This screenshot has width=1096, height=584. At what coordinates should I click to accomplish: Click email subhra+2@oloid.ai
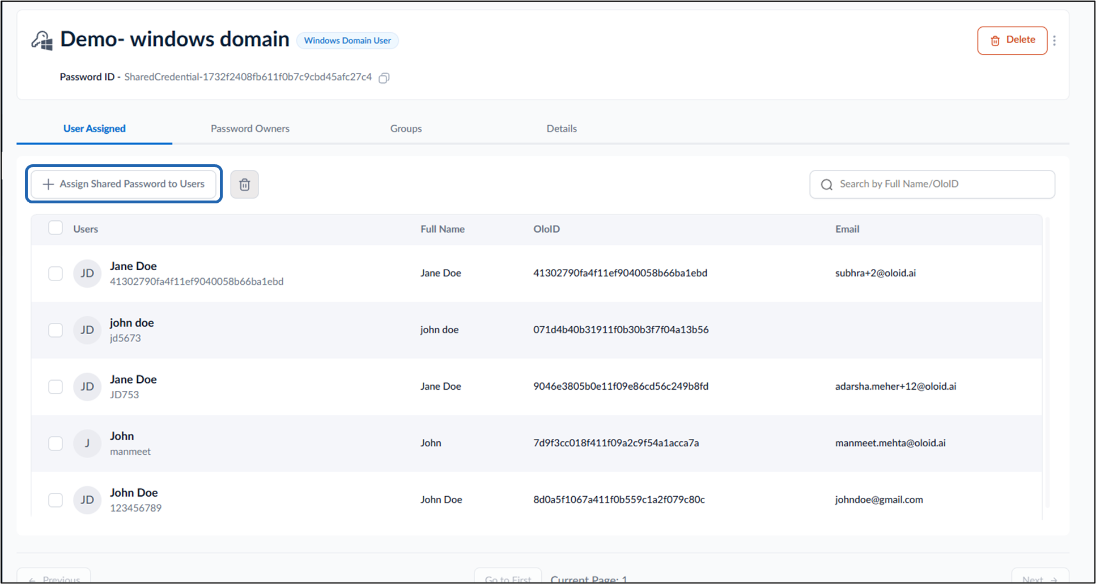click(x=875, y=273)
